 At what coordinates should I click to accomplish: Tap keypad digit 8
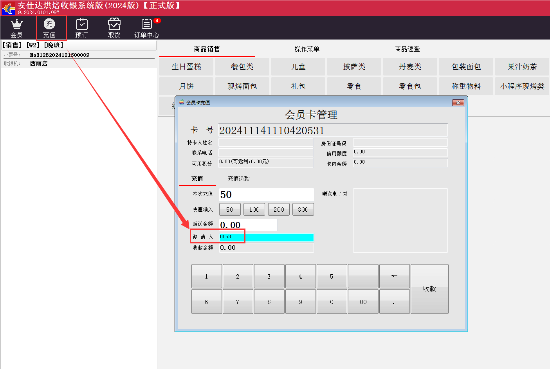(269, 302)
